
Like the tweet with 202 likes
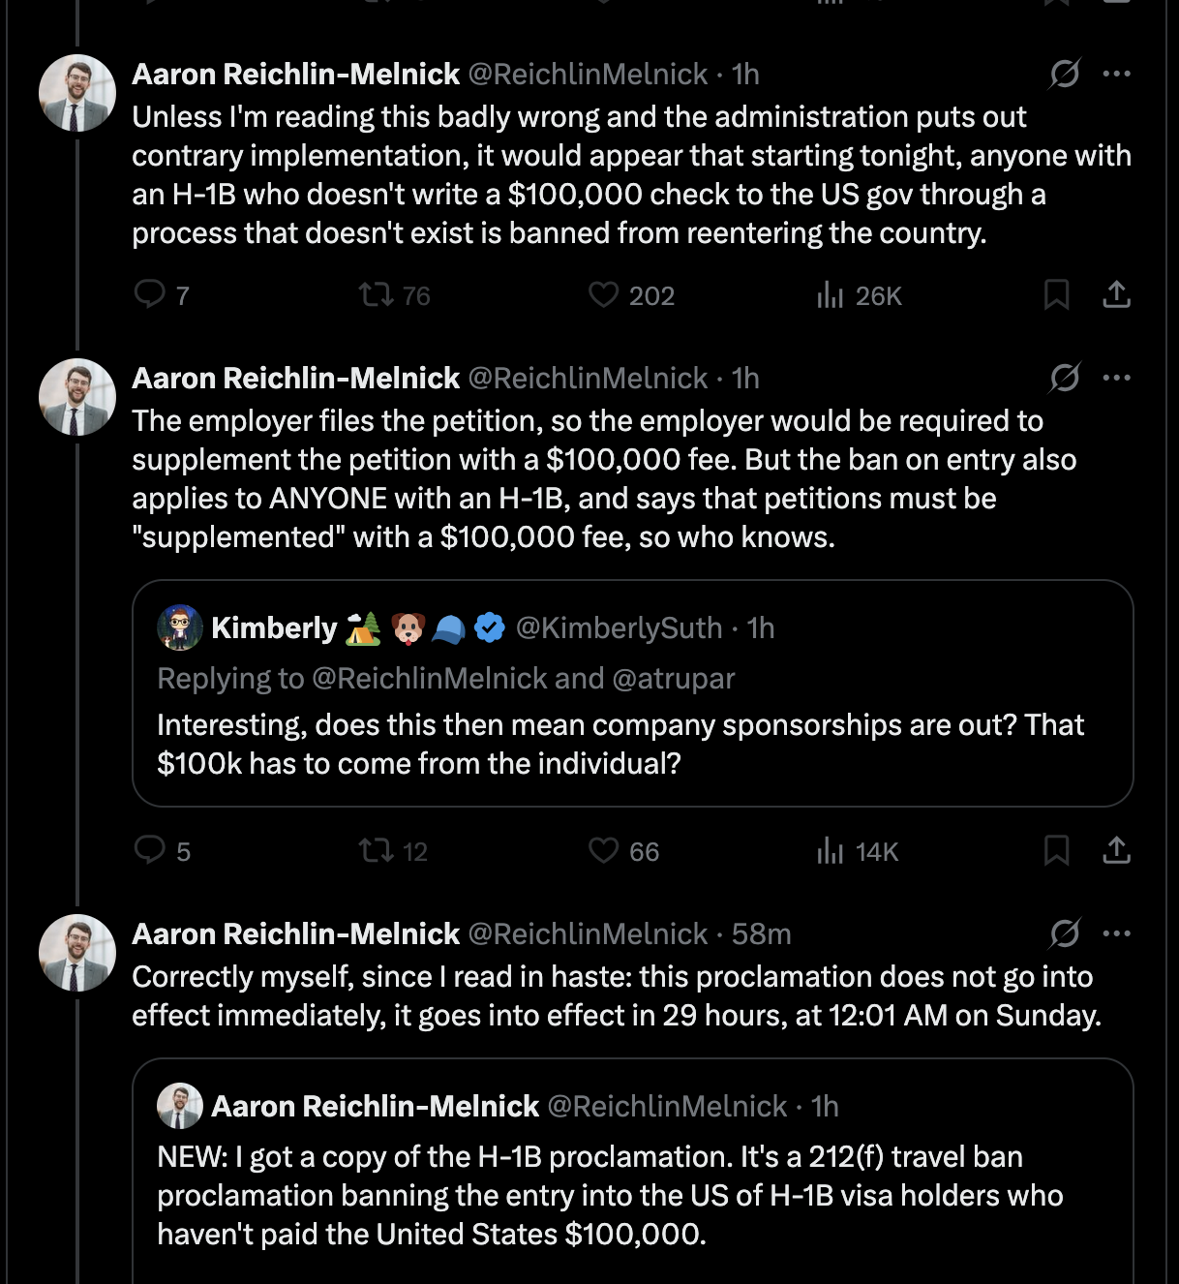click(604, 294)
